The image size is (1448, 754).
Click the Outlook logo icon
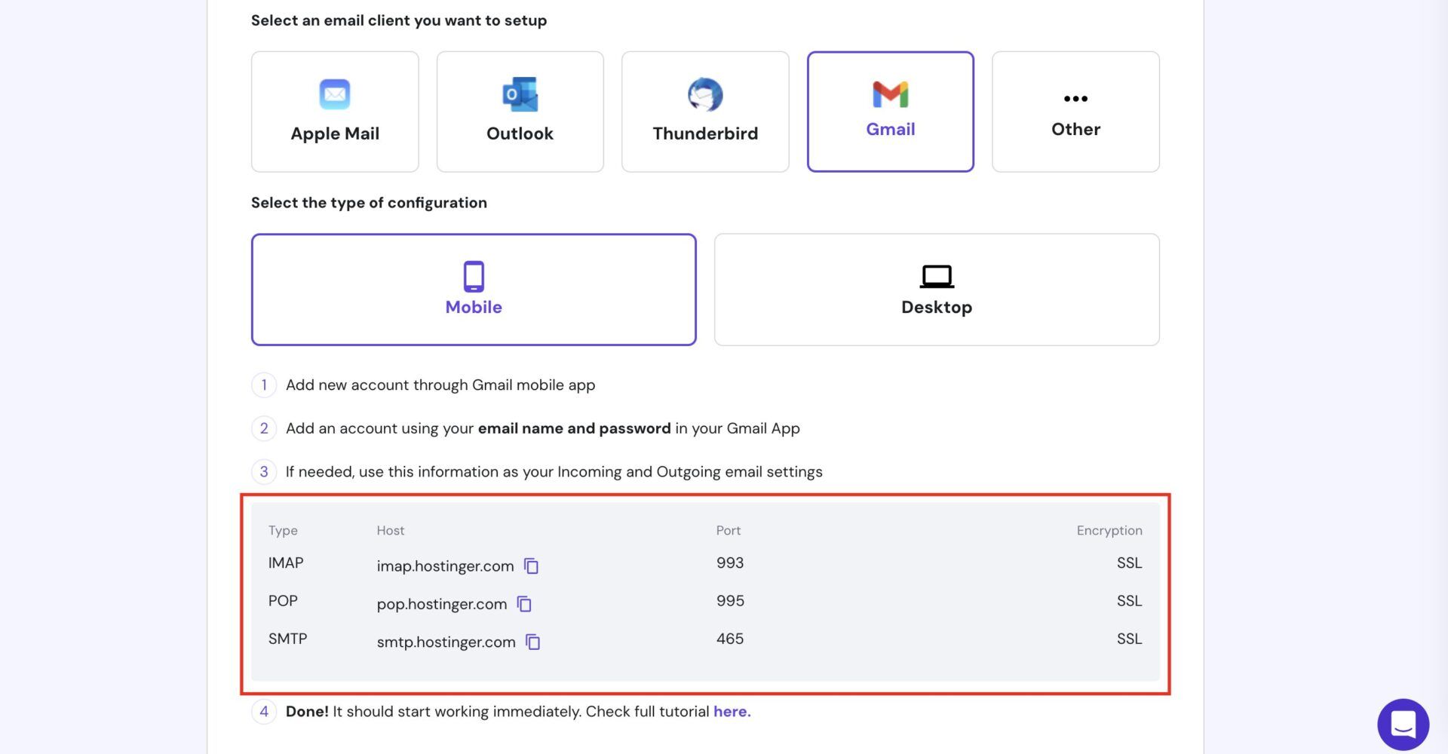(x=520, y=94)
